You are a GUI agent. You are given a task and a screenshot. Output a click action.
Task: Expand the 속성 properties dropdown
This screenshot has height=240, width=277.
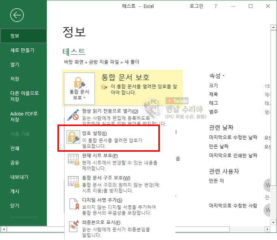217,76
